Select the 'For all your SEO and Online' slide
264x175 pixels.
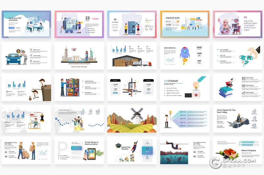26,24
